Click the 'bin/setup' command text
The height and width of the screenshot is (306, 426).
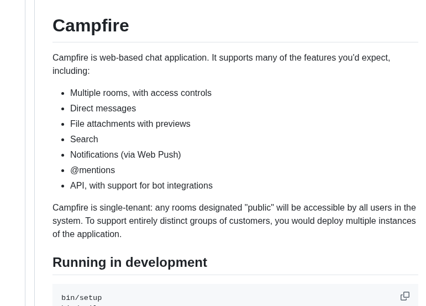coord(82,298)
